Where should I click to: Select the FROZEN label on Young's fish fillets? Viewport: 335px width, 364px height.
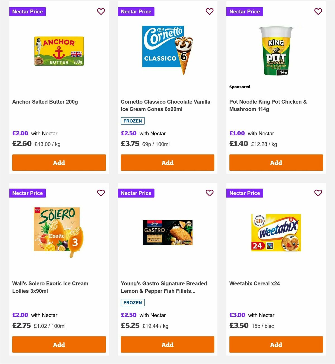[x=133, y=302]
